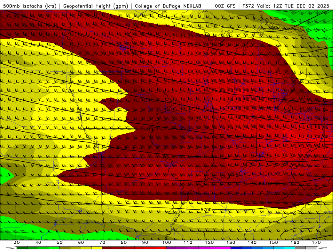The width and height of the screenshot is (333, 250).
Task: Click the gray swatch just after 160
Action: click(x=300, y=248)
